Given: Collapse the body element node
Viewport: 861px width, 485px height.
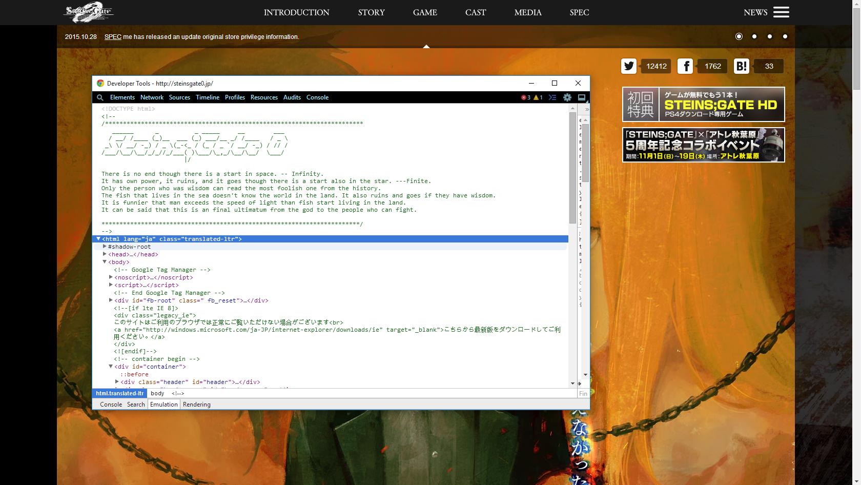Looking at the screenshot, I should coord(105,262).
